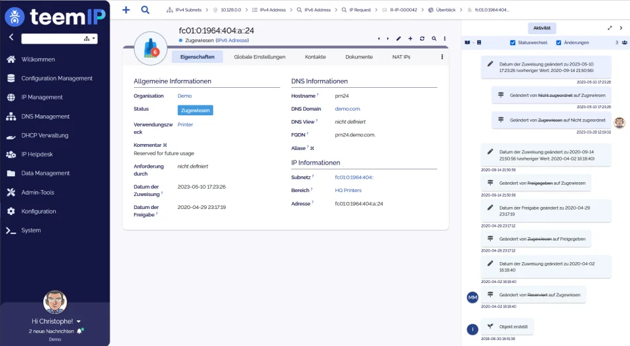Click Data Management folder icon
This screenshot has width=630, height=346.
(11, 174)
